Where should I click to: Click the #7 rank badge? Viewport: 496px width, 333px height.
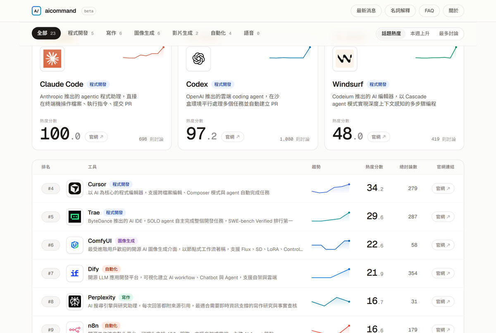(x=51, y=273)
